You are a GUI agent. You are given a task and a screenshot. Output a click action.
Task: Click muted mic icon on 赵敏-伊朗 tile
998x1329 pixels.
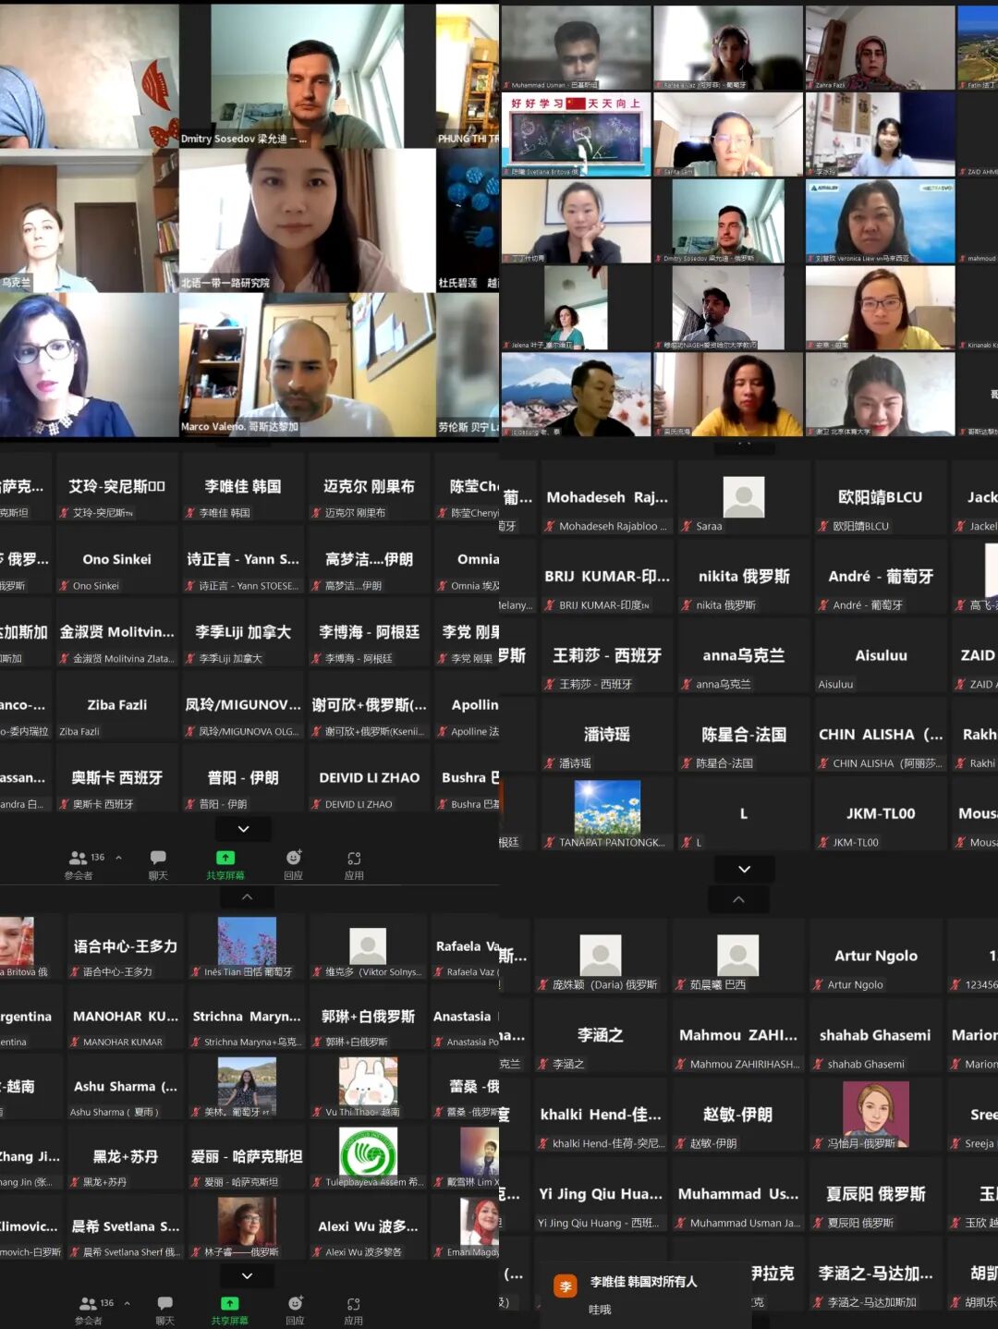point(681,1144)
